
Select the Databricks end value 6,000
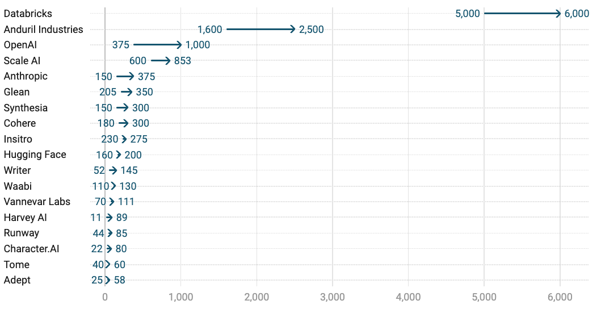coord(577,14)
